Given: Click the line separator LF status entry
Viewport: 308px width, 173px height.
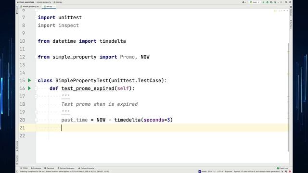Looking at the screenshot, I should click(214, 172).
